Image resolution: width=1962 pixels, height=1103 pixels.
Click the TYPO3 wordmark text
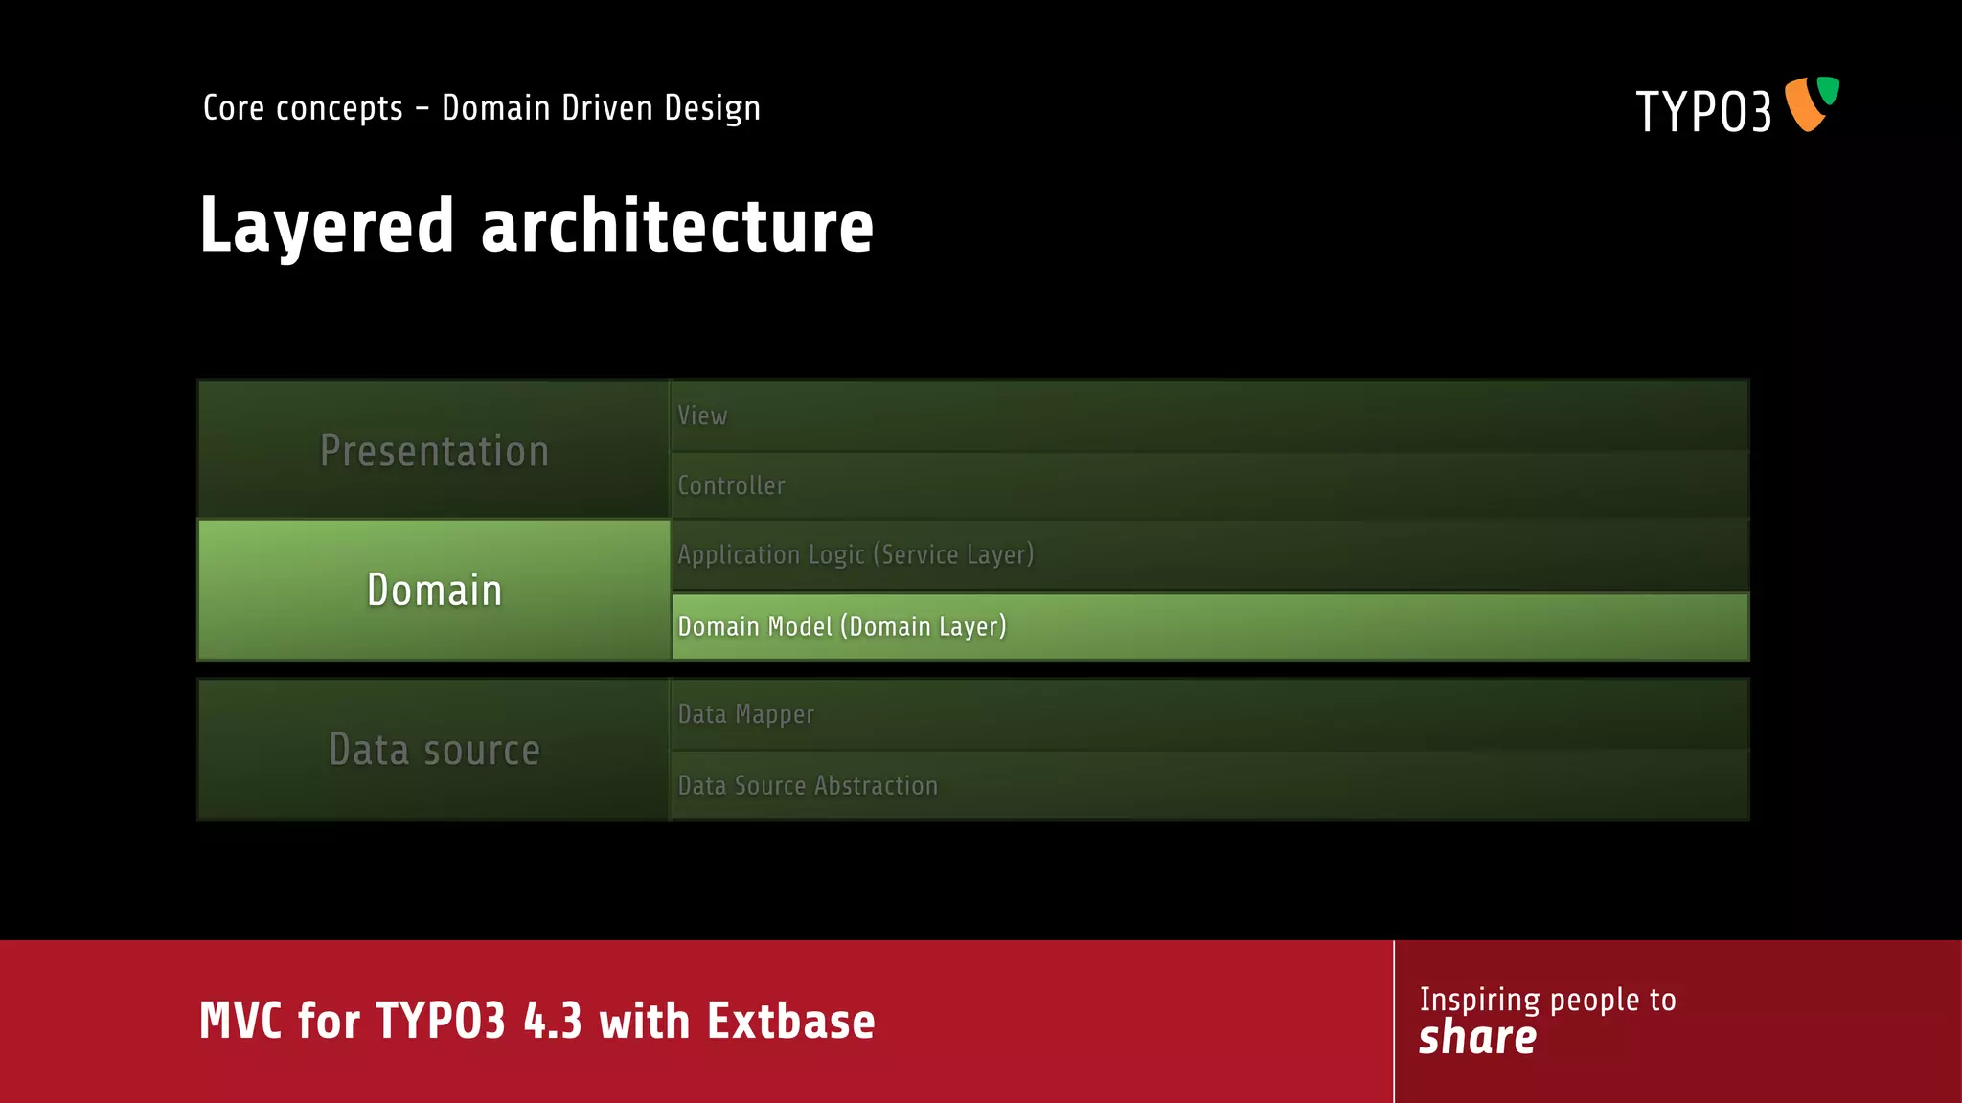click(x=1703, y=112)
